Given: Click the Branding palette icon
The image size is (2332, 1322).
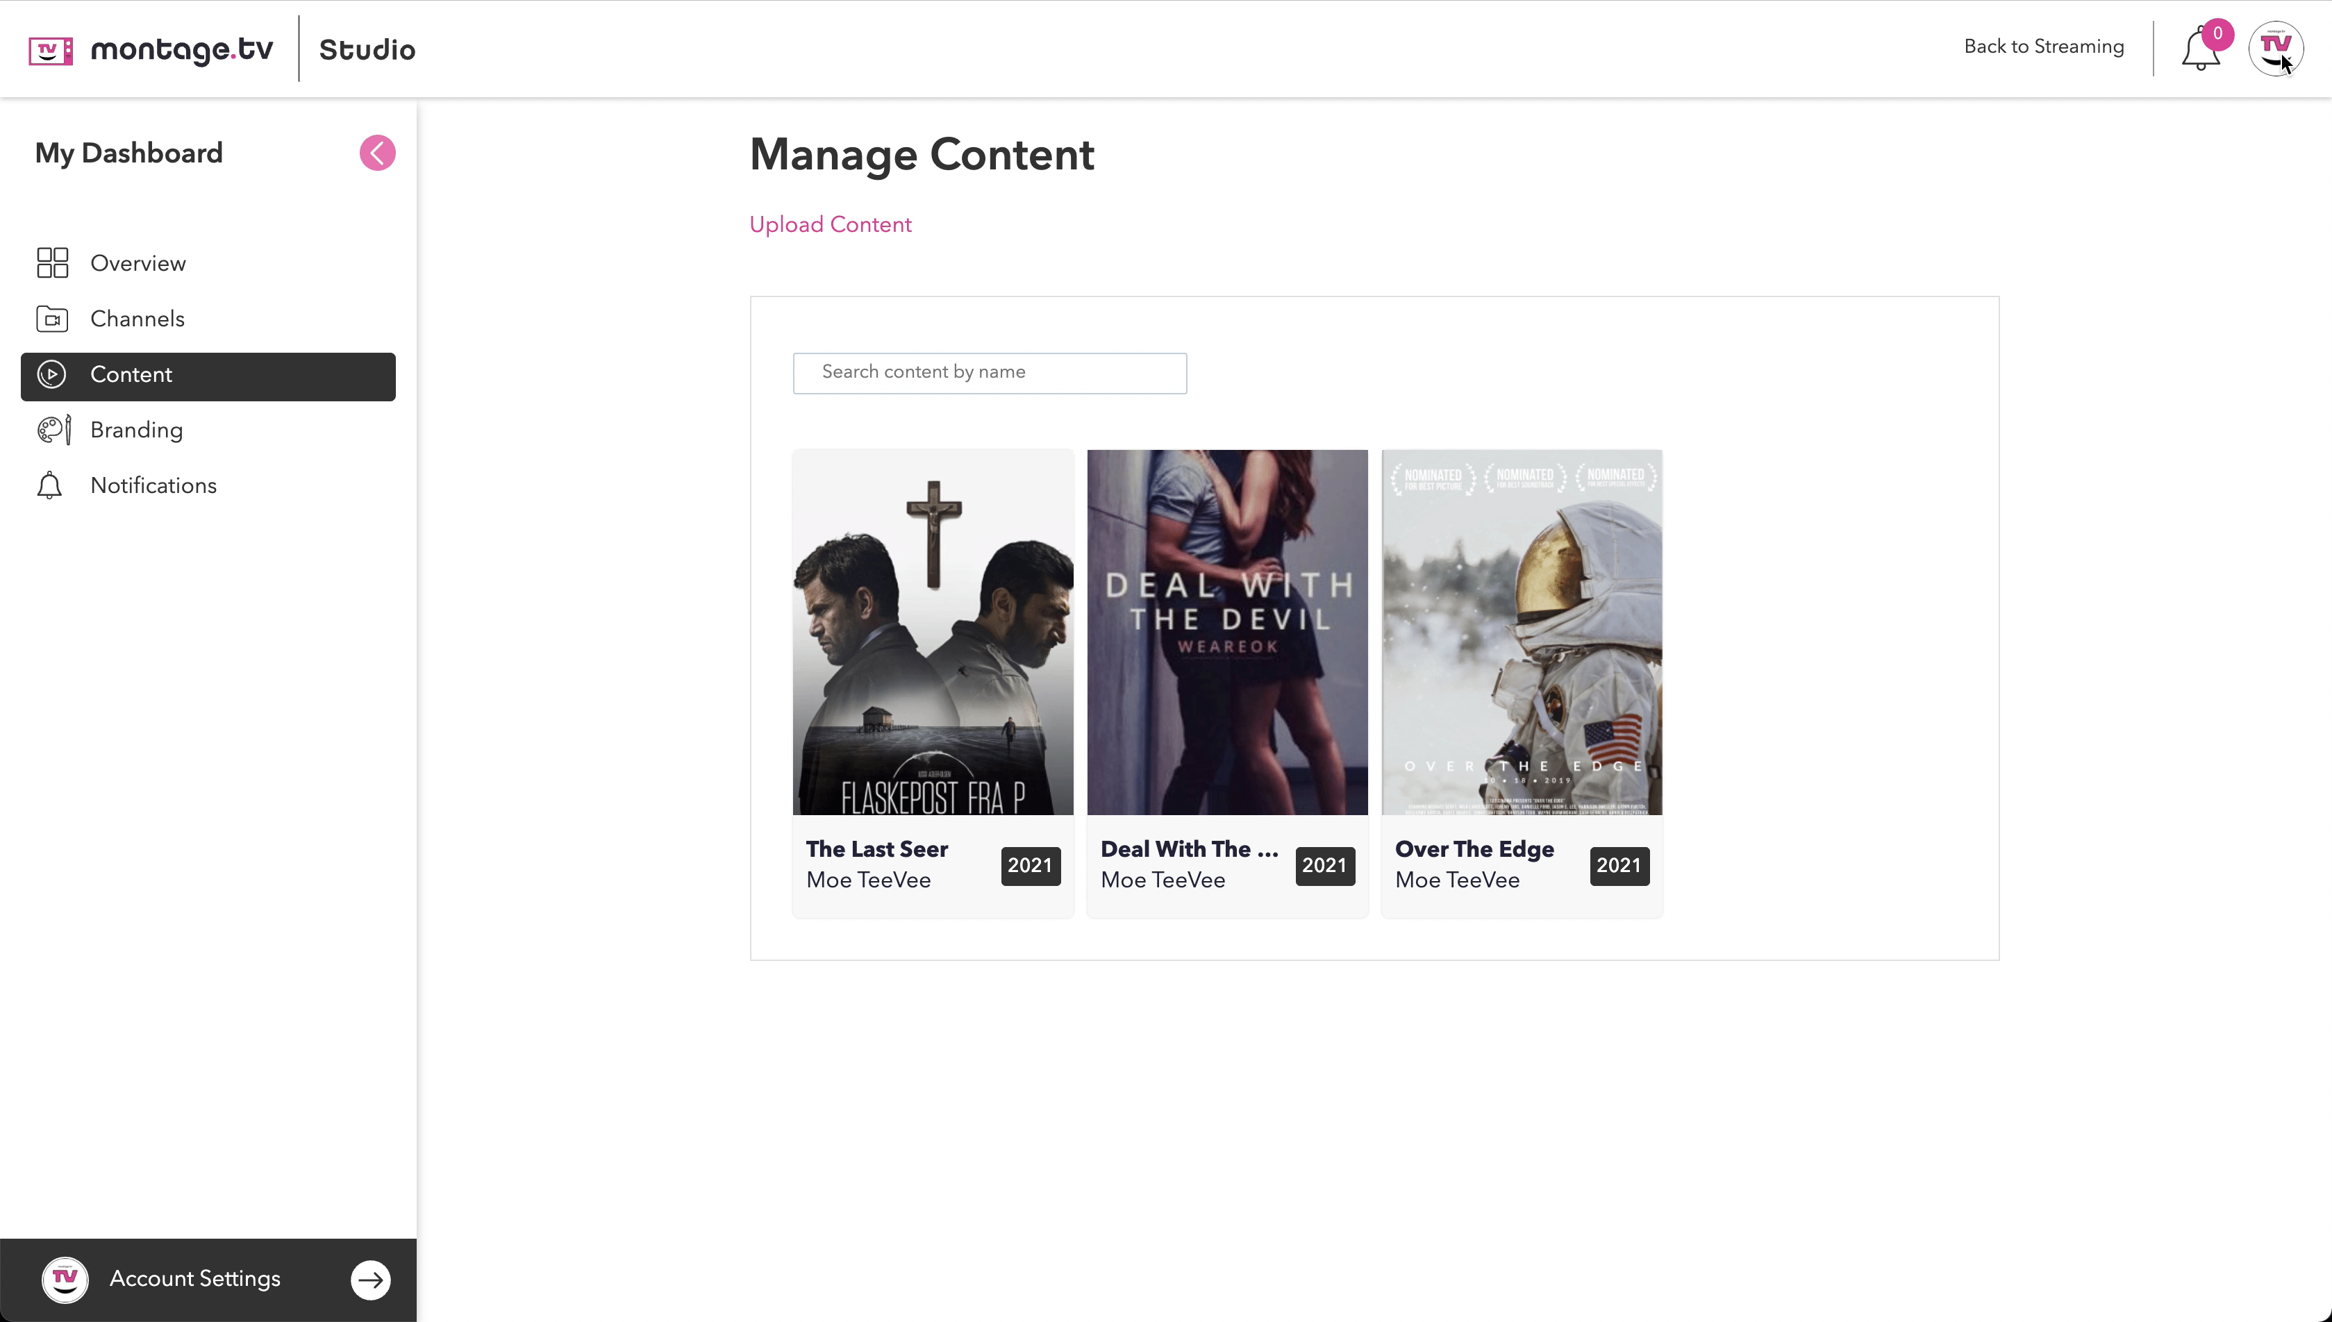Looking at the screenshot, I should 53,430.
